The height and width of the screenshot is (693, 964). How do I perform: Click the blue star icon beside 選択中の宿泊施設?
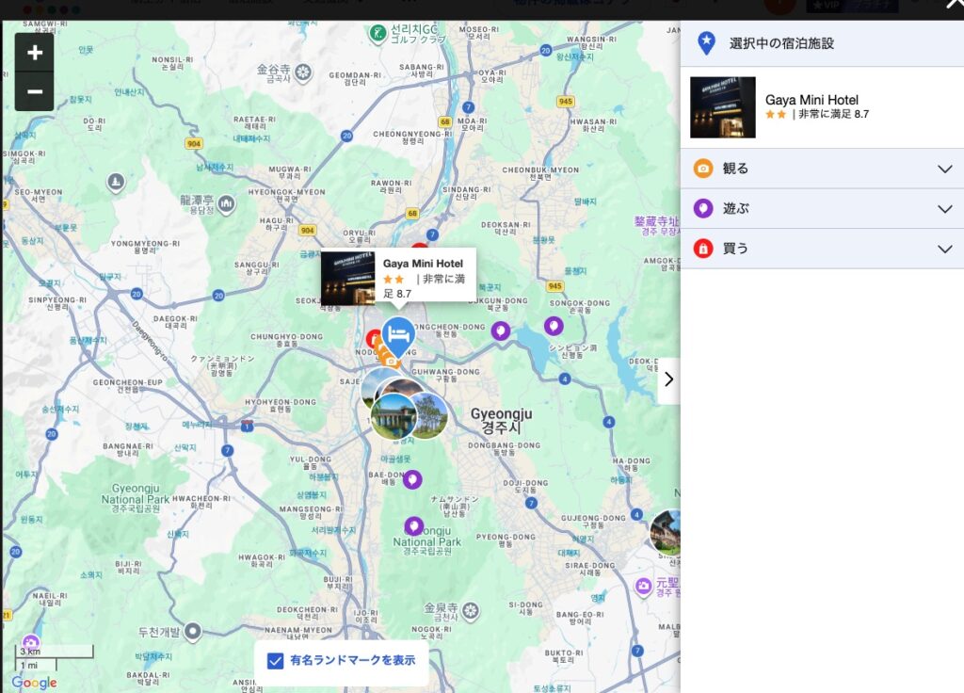click(707, 43)
